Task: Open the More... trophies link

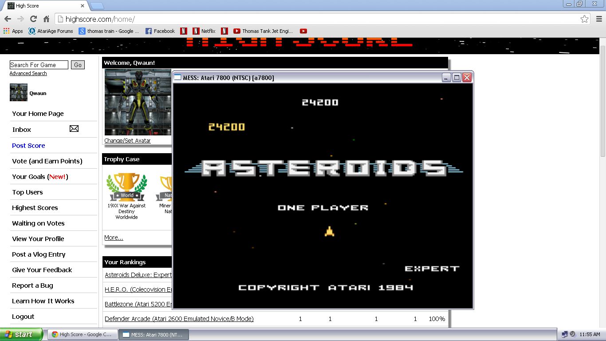Action: [x=114, y=238]
